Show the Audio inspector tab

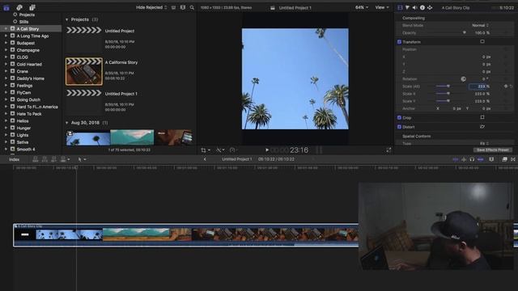[x=414, y=7]
